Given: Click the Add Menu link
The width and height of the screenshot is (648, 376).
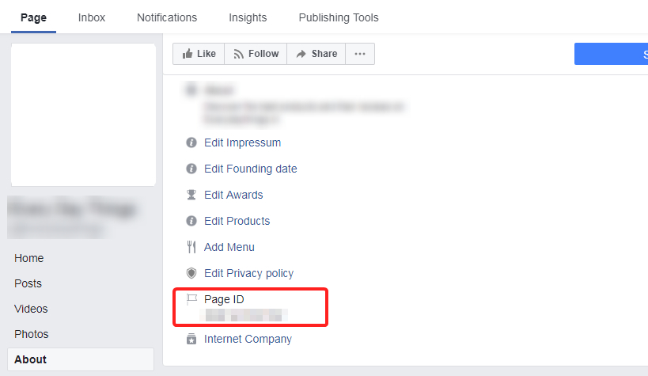Looking at the screenshot, I should click(229, 247).
